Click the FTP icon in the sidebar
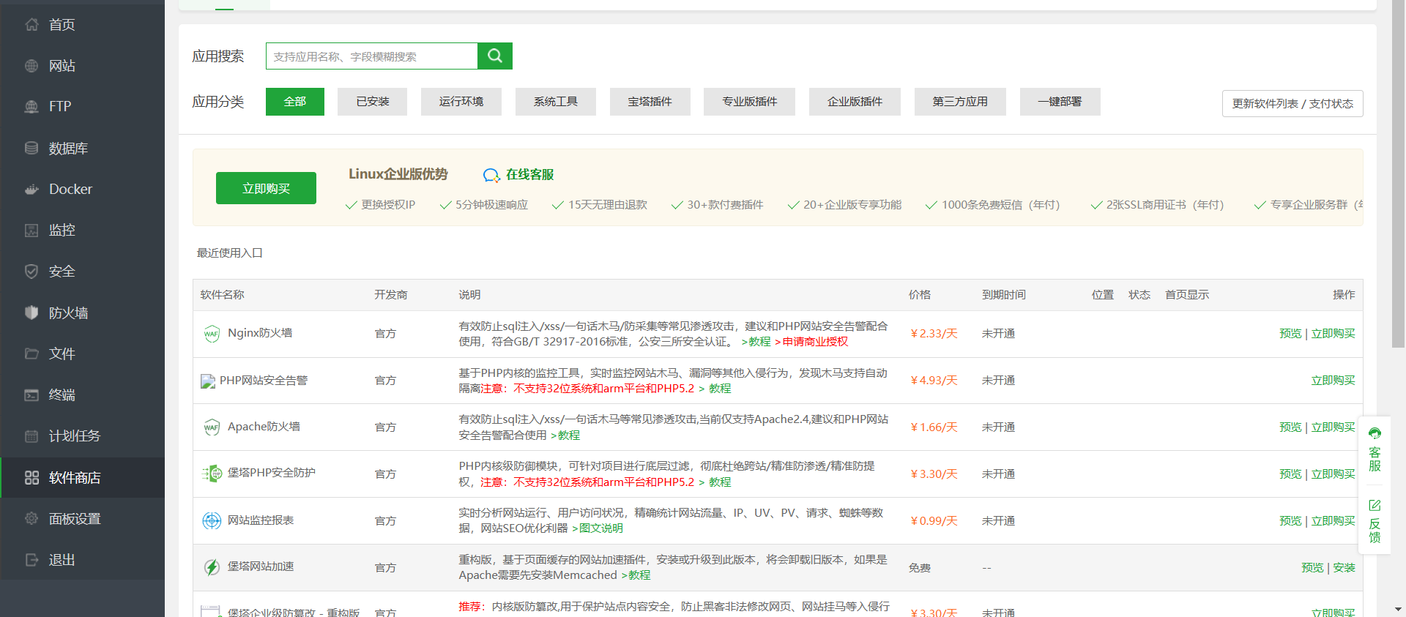This screenshot has height=617, width=1406. click(x=31, y=107)
